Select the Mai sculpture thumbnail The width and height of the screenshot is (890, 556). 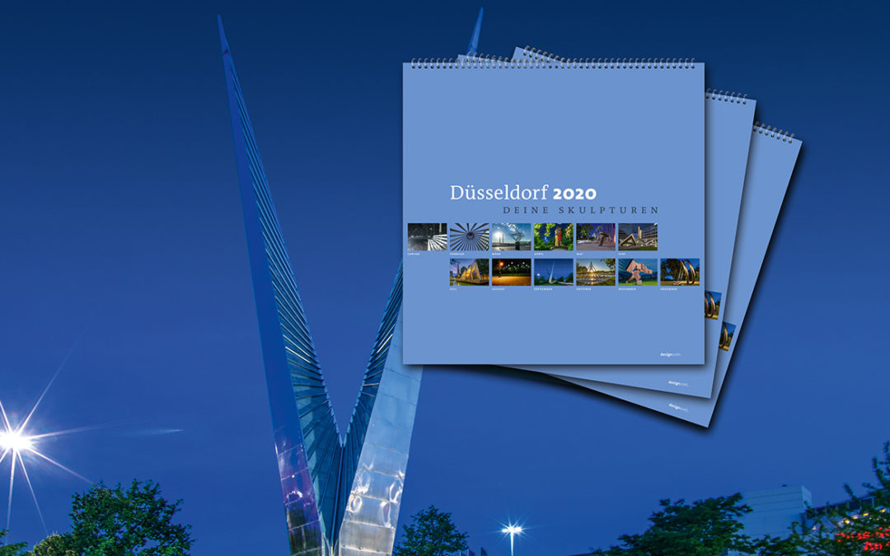[x=595, y=236]
